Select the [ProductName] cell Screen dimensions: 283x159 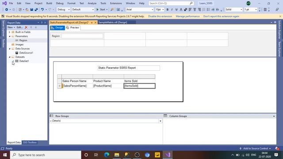click(x=108, y=86)
